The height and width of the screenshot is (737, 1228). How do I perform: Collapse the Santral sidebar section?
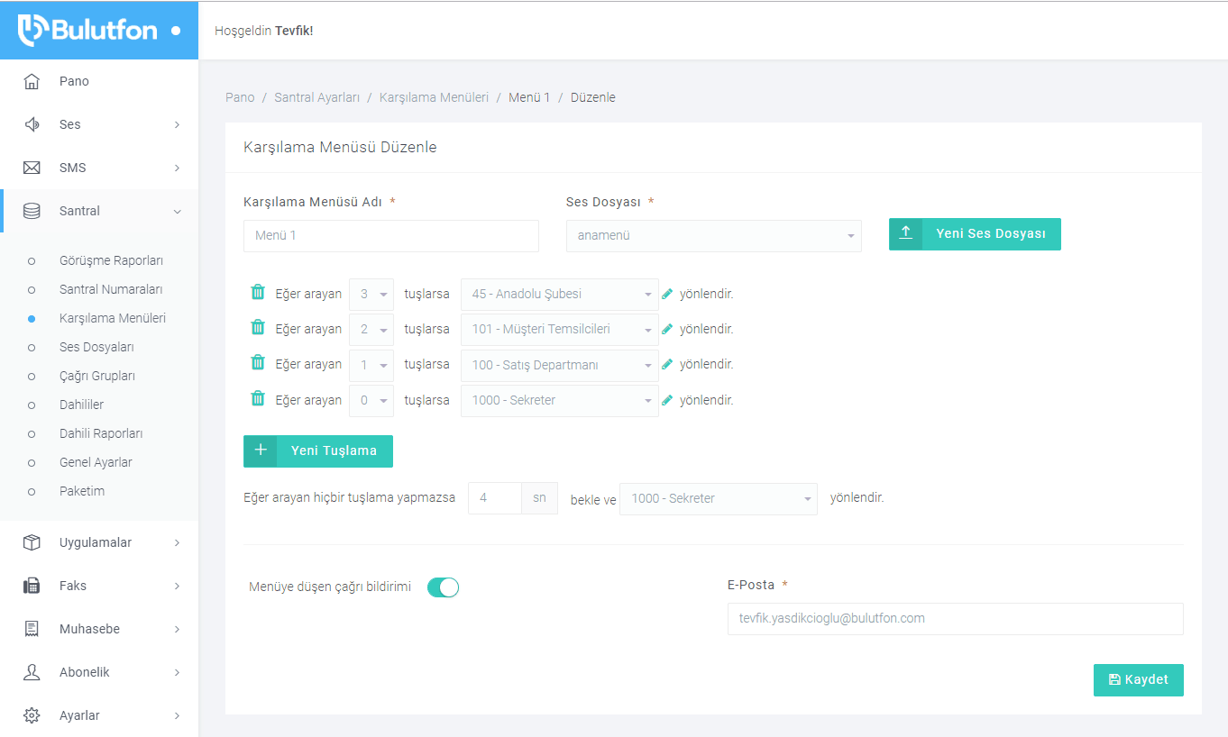99,211
